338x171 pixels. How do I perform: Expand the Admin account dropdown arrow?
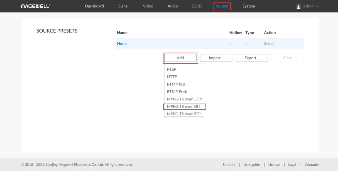tap(318, 6)
